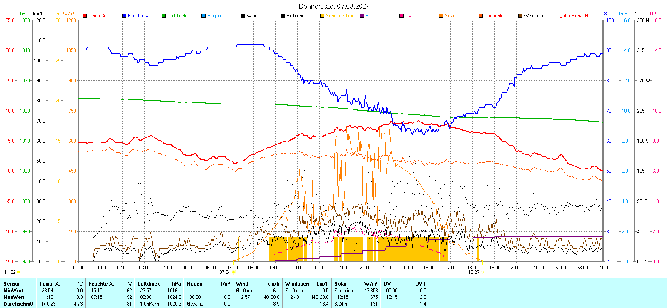
Task: Click the sun duration icon beside 11:22
Action: (19, 272)
